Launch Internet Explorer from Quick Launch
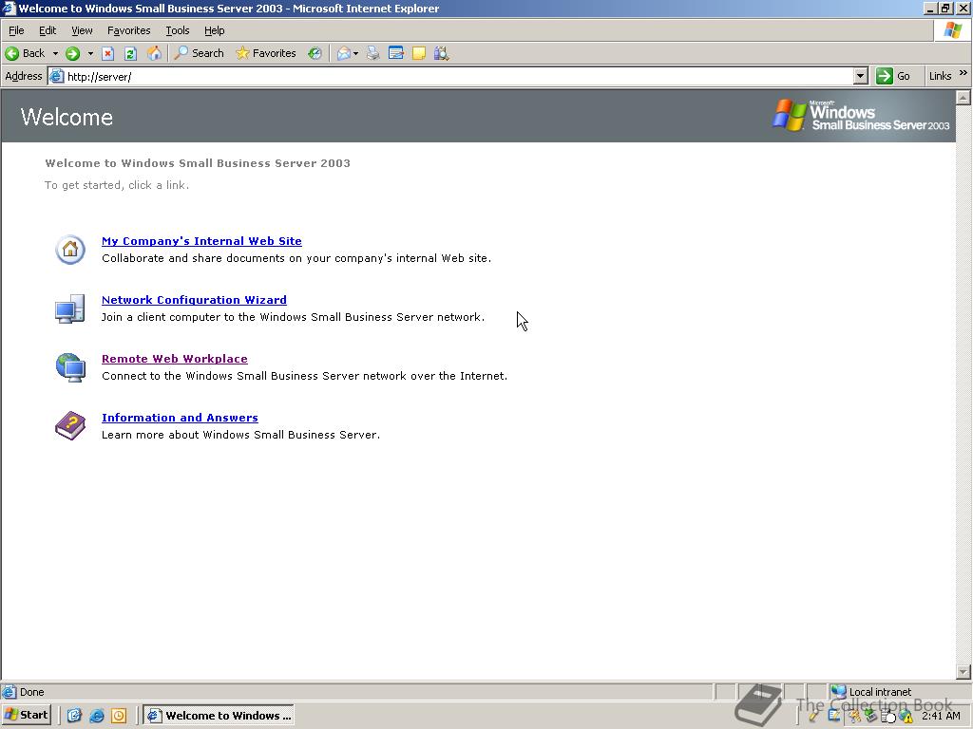973x729 pixels. tap(96, 716)
